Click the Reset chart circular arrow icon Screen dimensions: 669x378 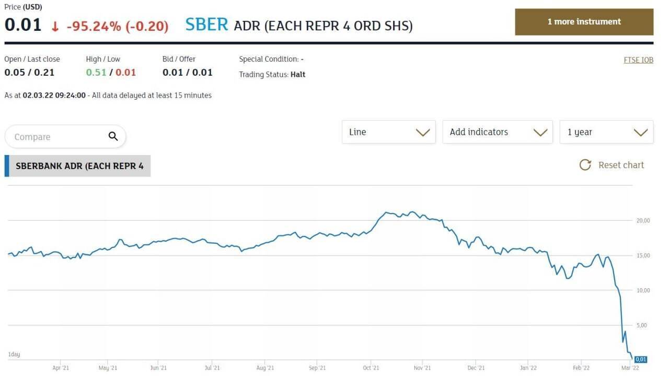[x=585, y=165]
